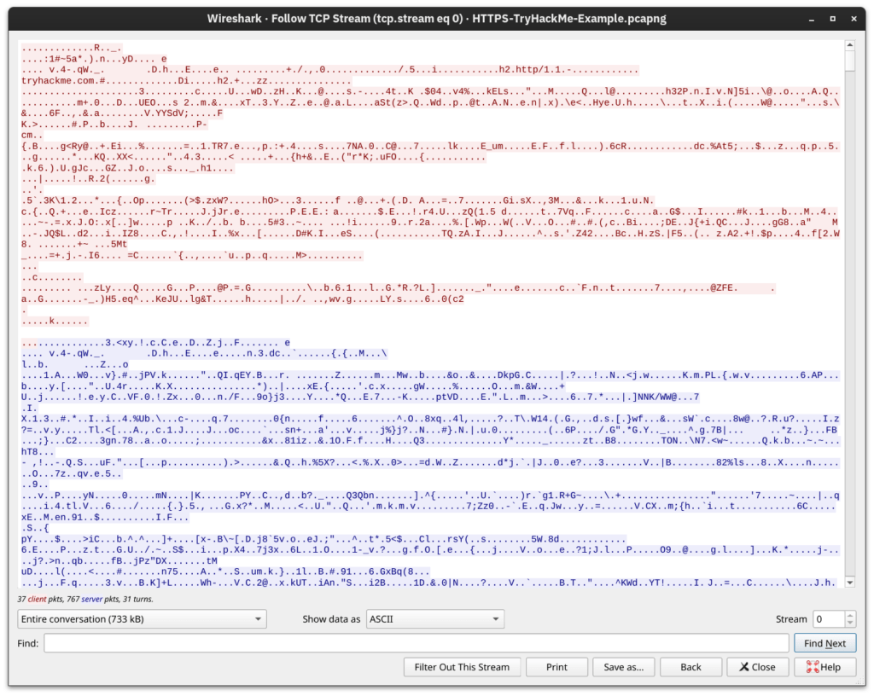Close the dialog with Close button
The width and height of the screenshot is (874, 696).
[758, 667]
